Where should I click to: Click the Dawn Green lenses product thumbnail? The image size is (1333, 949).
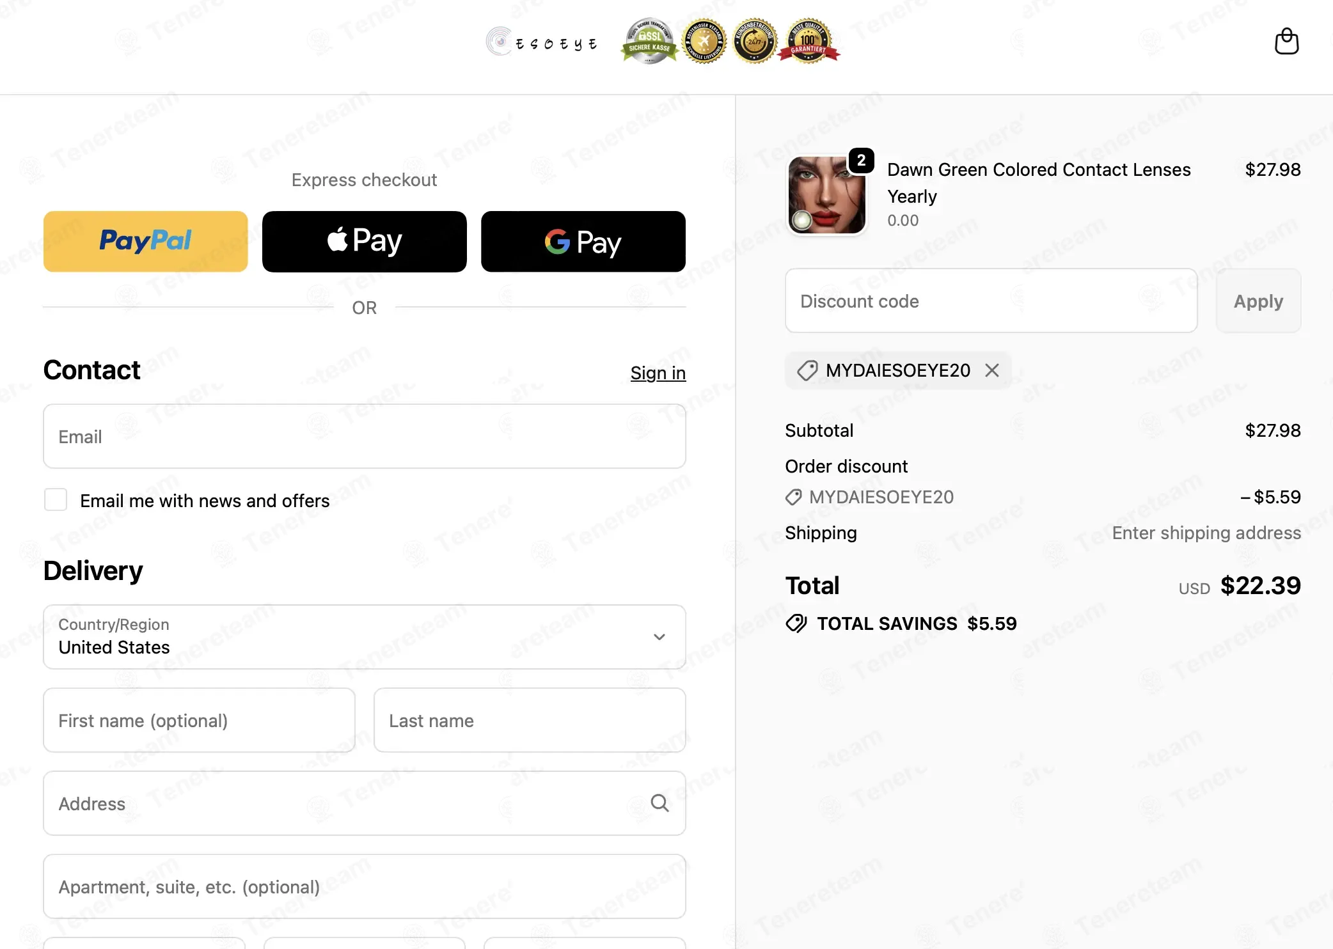[826, 195]
